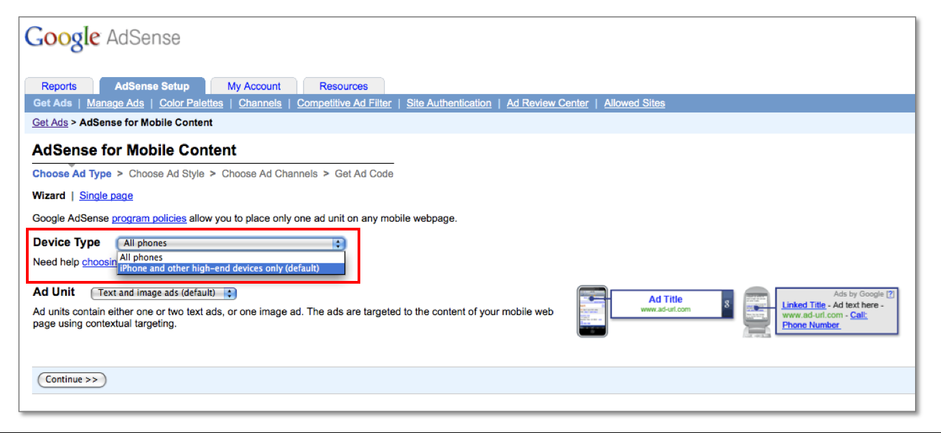Choose 'All phones' option in list
This screenshot has height=433, width=941.
[x=231, y=257]
